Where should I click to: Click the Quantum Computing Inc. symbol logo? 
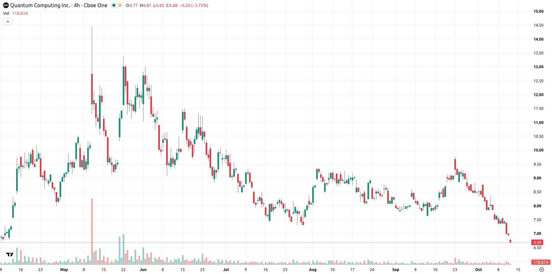6,5
